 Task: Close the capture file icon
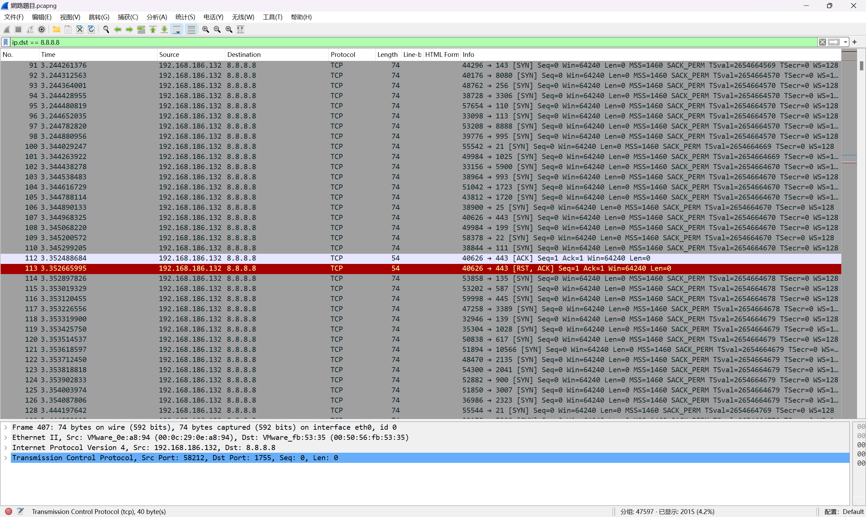point(80,30)
